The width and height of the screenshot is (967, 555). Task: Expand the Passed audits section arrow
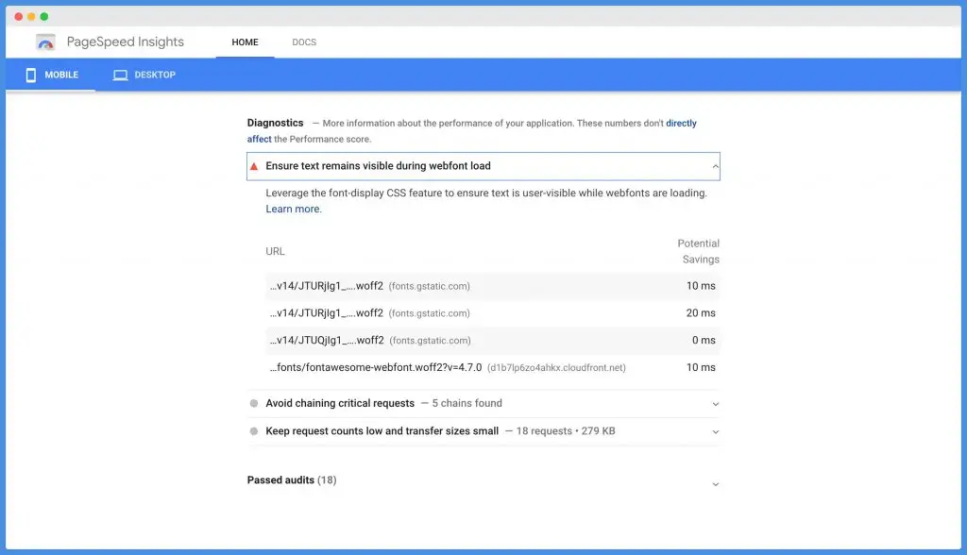click(715, 483)
